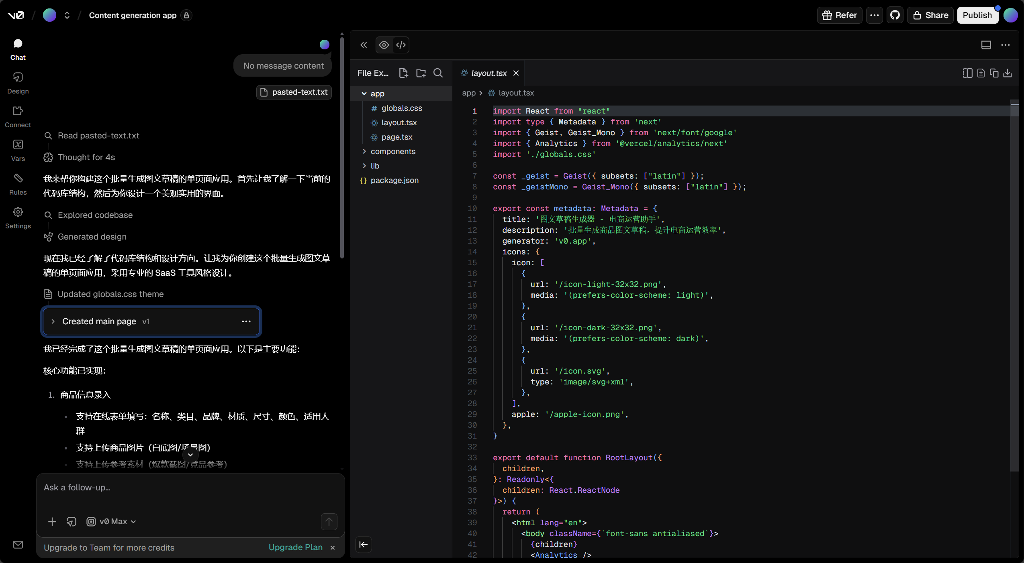Click the Upgrade Plan link
The width and height of the screenshot is (1024, 563).
(295, 547)
